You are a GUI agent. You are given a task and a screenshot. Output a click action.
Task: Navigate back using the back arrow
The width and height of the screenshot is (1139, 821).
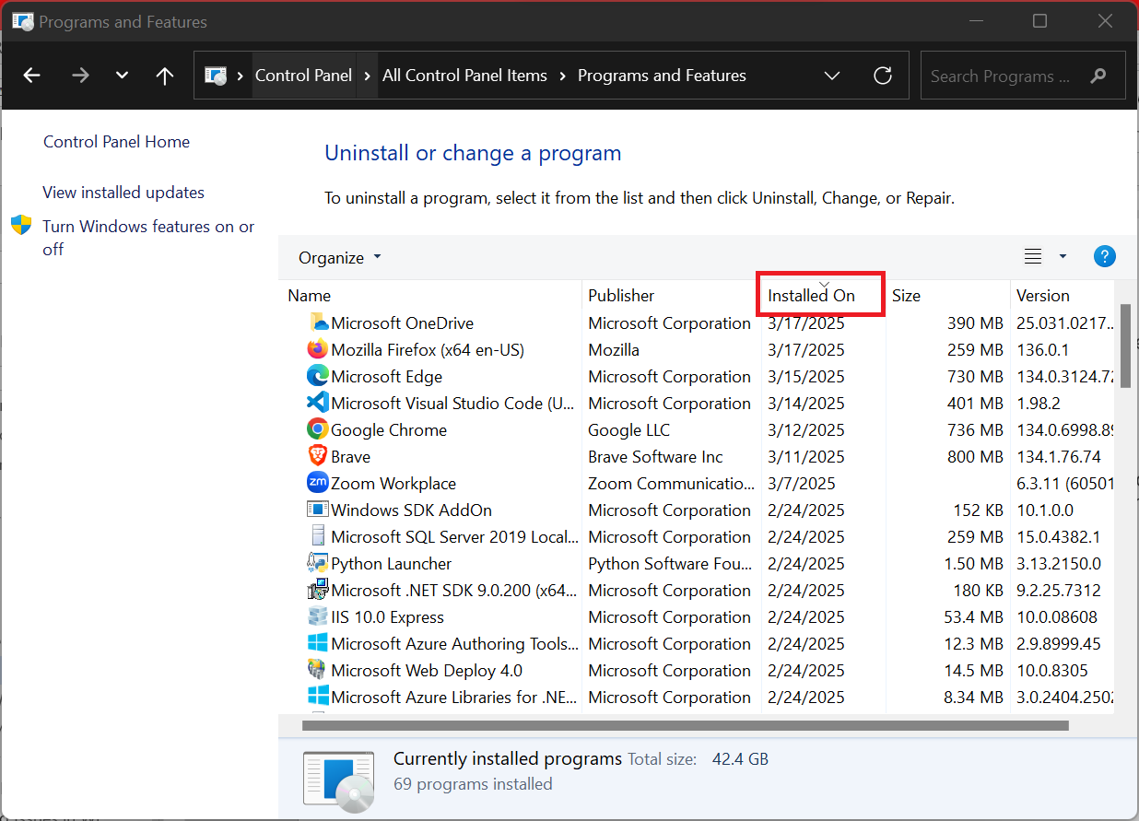32,76
